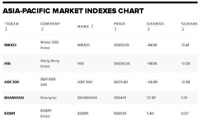Screen dimensions: 200x122
Task: Select the TICKER column header text
Action: pos(11,24)
